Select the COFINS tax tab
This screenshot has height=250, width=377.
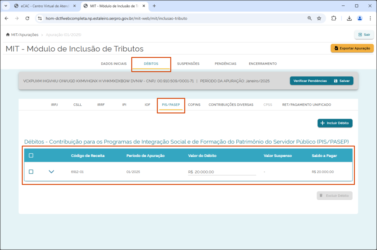tap(194, 105)
